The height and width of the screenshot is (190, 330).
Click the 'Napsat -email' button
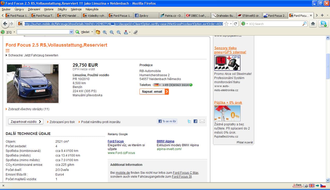154,92
